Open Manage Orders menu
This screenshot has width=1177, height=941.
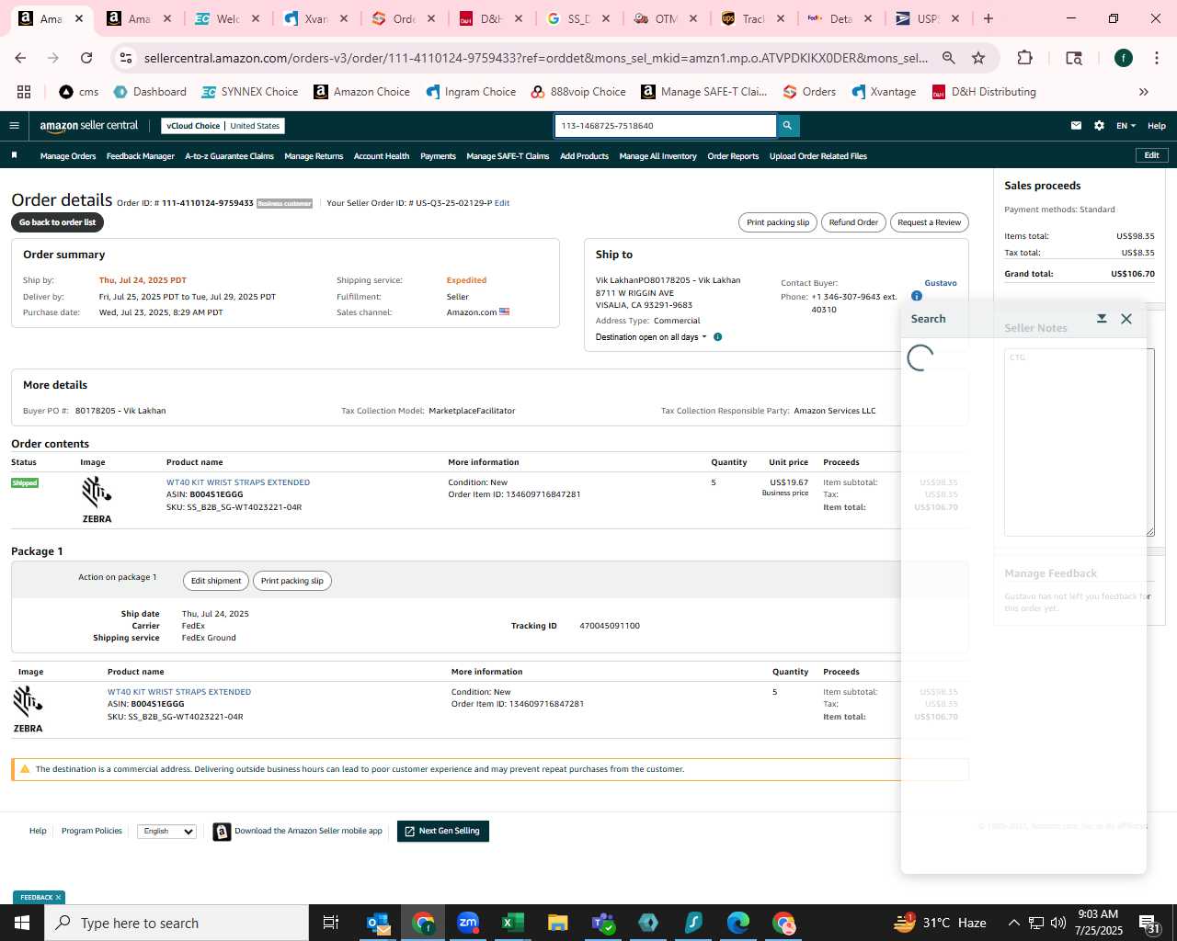[x=68, y=156]
